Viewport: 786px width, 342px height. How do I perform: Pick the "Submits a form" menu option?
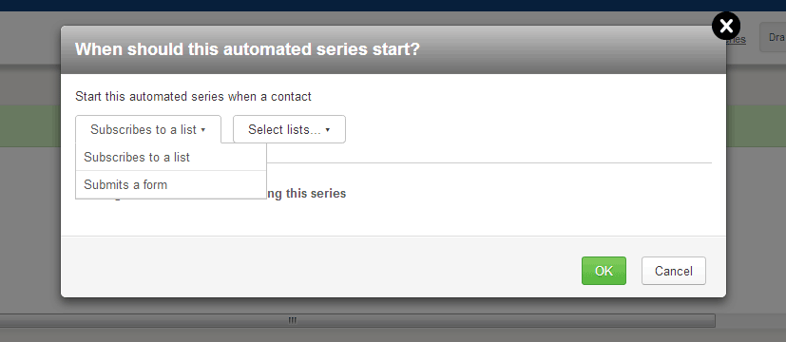(x=171, y=184)
